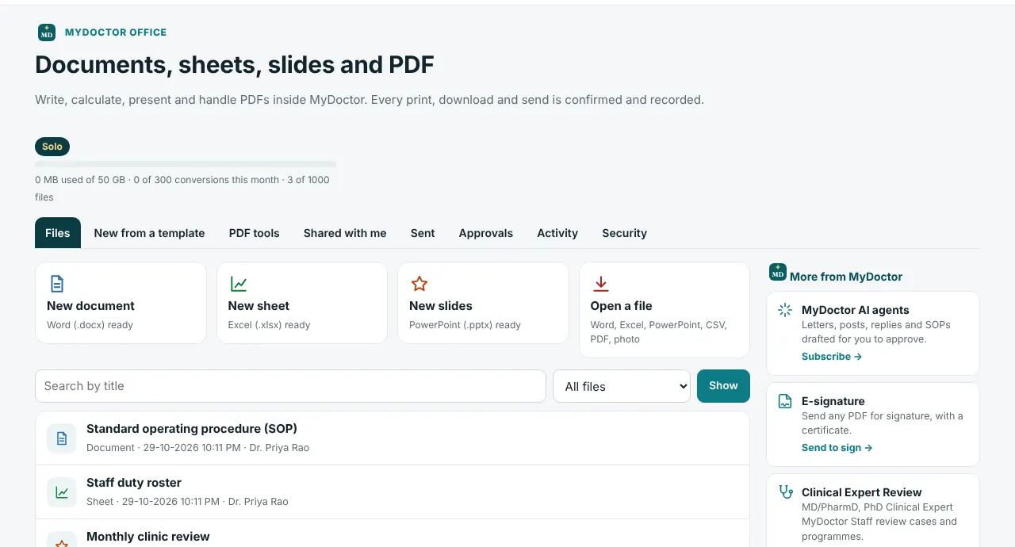Open the Activity tab
Screen dimensions: 1015x547
pos(557,233)
